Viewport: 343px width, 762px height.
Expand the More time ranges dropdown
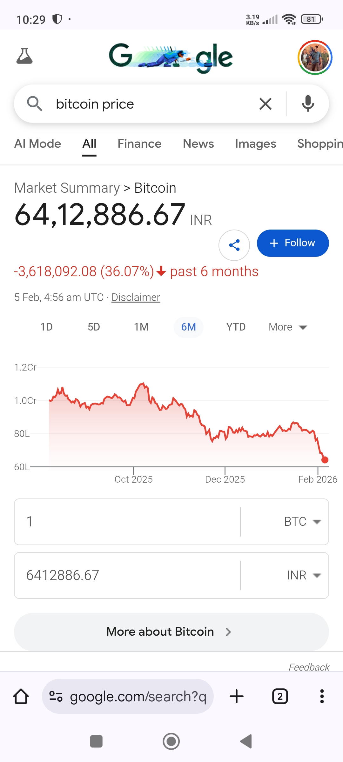pos(288,327)
